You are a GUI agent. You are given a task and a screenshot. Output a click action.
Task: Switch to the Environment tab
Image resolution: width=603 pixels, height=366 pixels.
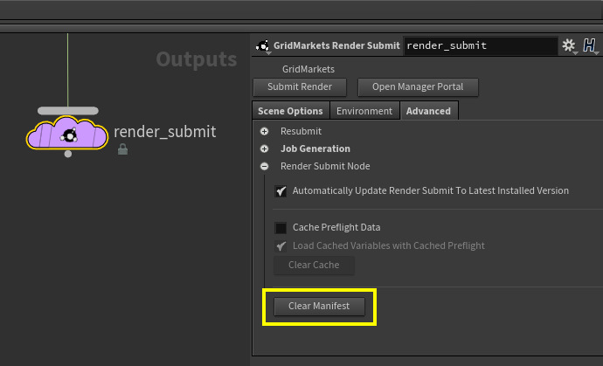[364, 111]
